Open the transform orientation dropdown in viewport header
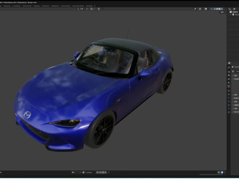Image resolution: width=239 pixels, height=179 pixels. (x=81, y=9)
